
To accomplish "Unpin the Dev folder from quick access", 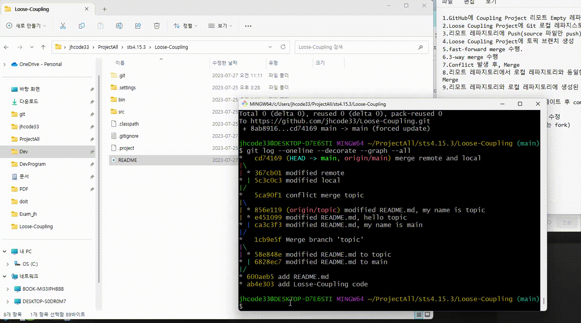I will coord(92,151).
